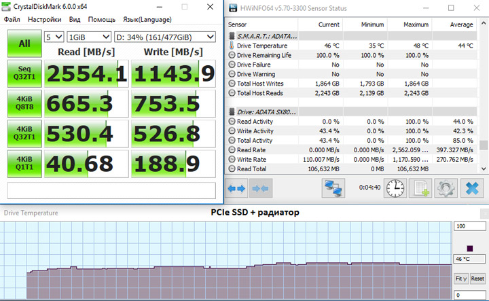Start the 4KiB Q8T8 benchmark
The height and width of the screenshot is (301, 489).
(24, 103)
